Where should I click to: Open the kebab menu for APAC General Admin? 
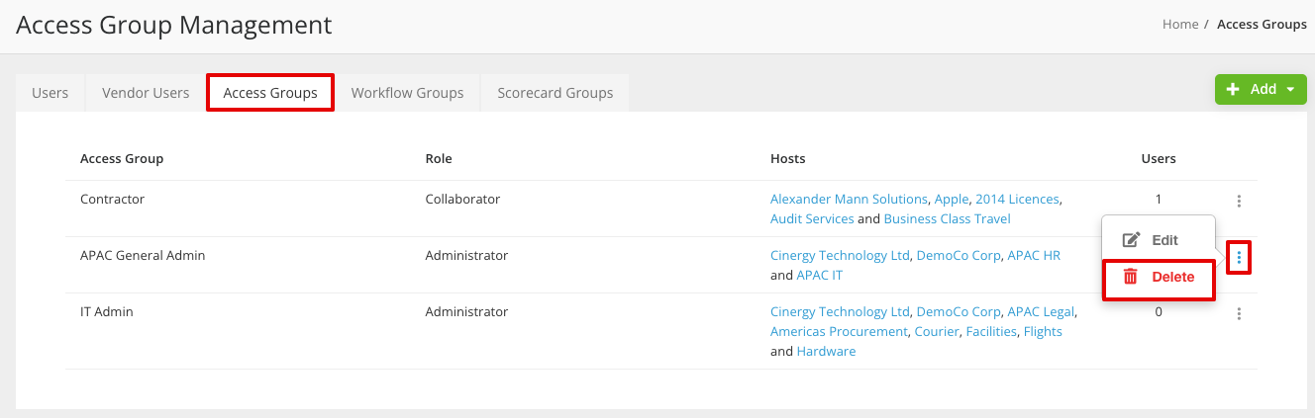click(x=1239, y=258)
